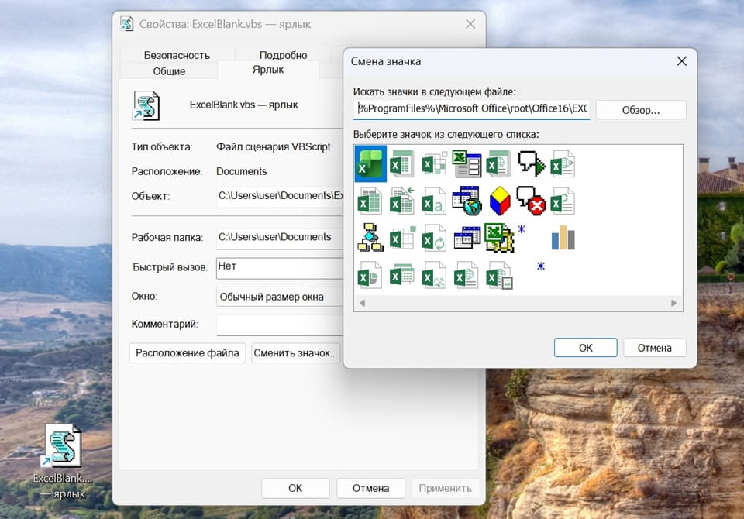Choose the speech bubble with red X icon
744x519 pixels.
click(531, 201)
